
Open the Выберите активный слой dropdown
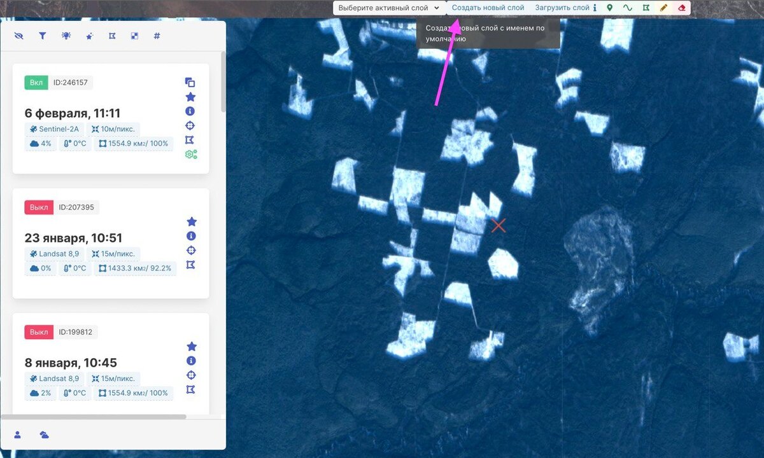[x=388, y=8]
